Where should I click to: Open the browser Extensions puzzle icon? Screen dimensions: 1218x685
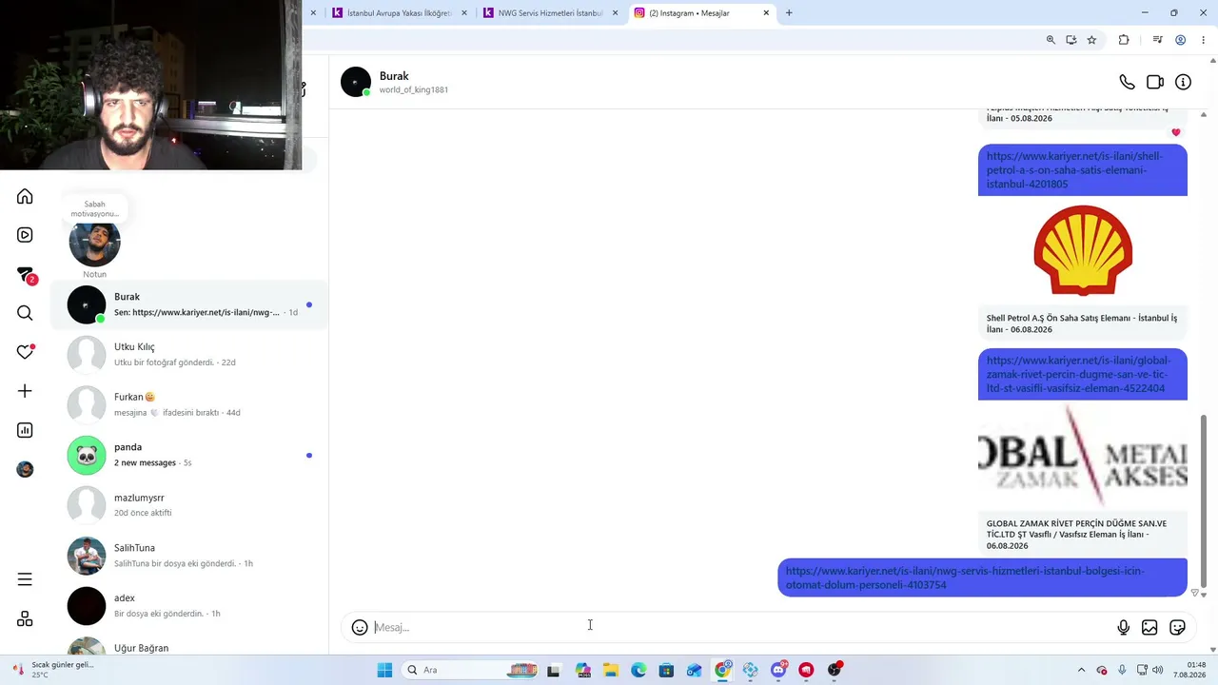coord(1124,40)
